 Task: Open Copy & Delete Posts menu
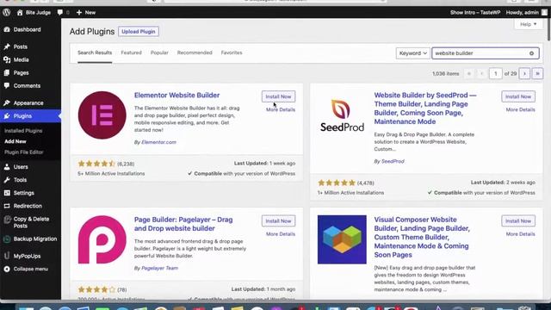pos(30,222)
